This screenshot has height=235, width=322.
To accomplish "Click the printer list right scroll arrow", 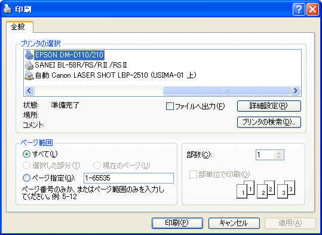I will [x=295, y=90].
